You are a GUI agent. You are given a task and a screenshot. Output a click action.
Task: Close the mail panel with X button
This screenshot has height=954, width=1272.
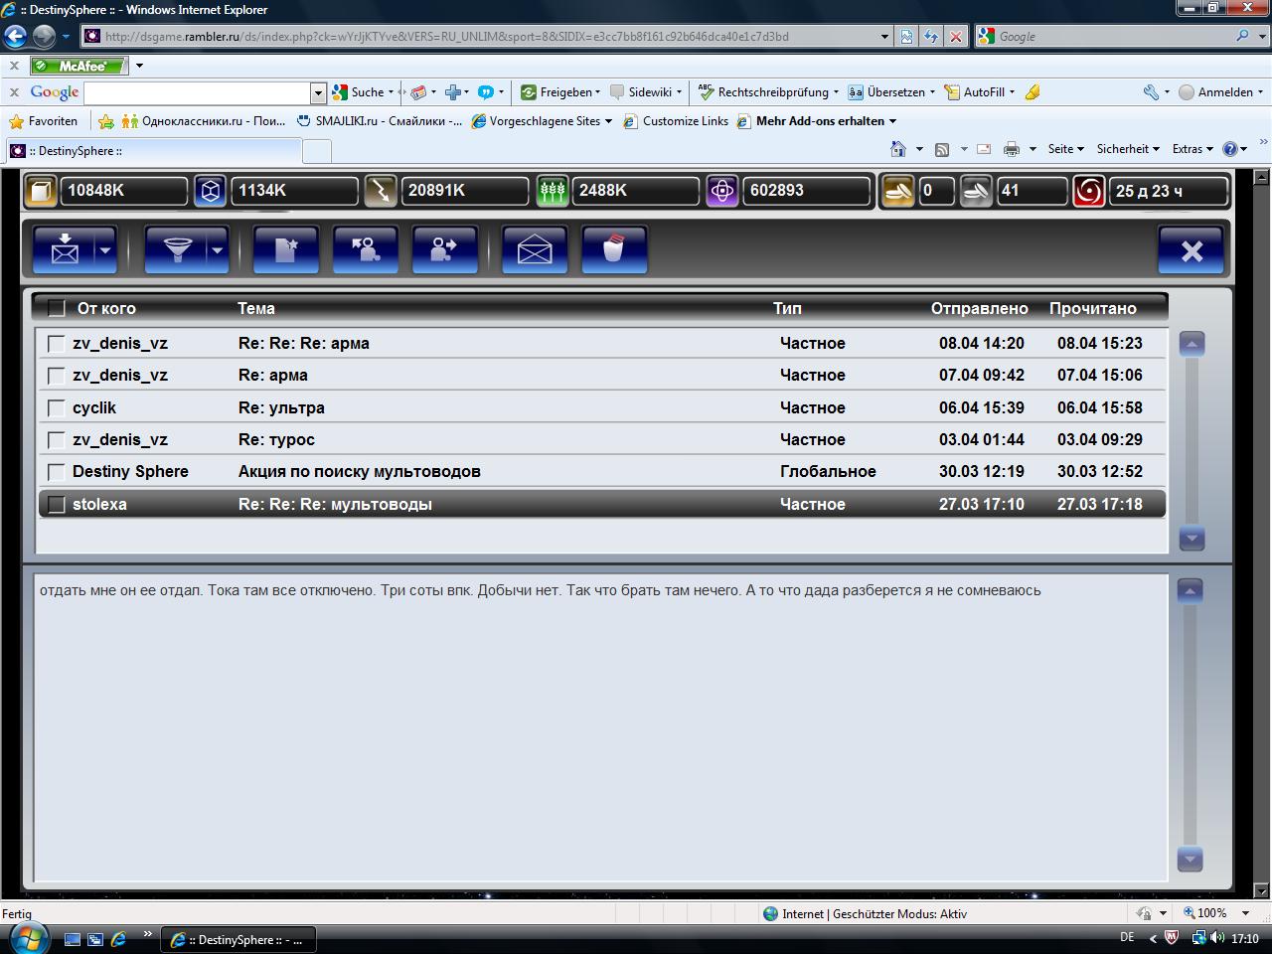[1192, 250]
